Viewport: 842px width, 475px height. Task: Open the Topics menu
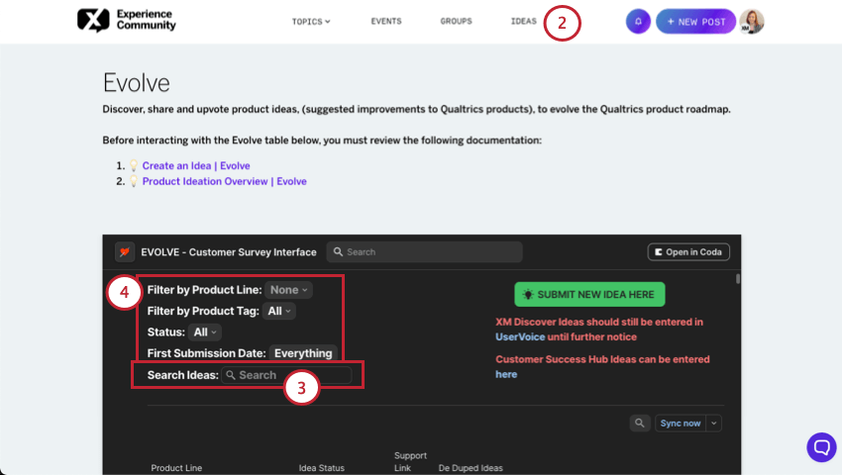pyautogui.click(x=311, y=21)
